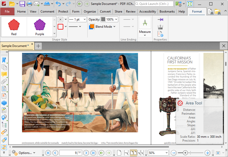This screenshot has width=228, height=157.
Task: Go to the next page
Action: 86,153
